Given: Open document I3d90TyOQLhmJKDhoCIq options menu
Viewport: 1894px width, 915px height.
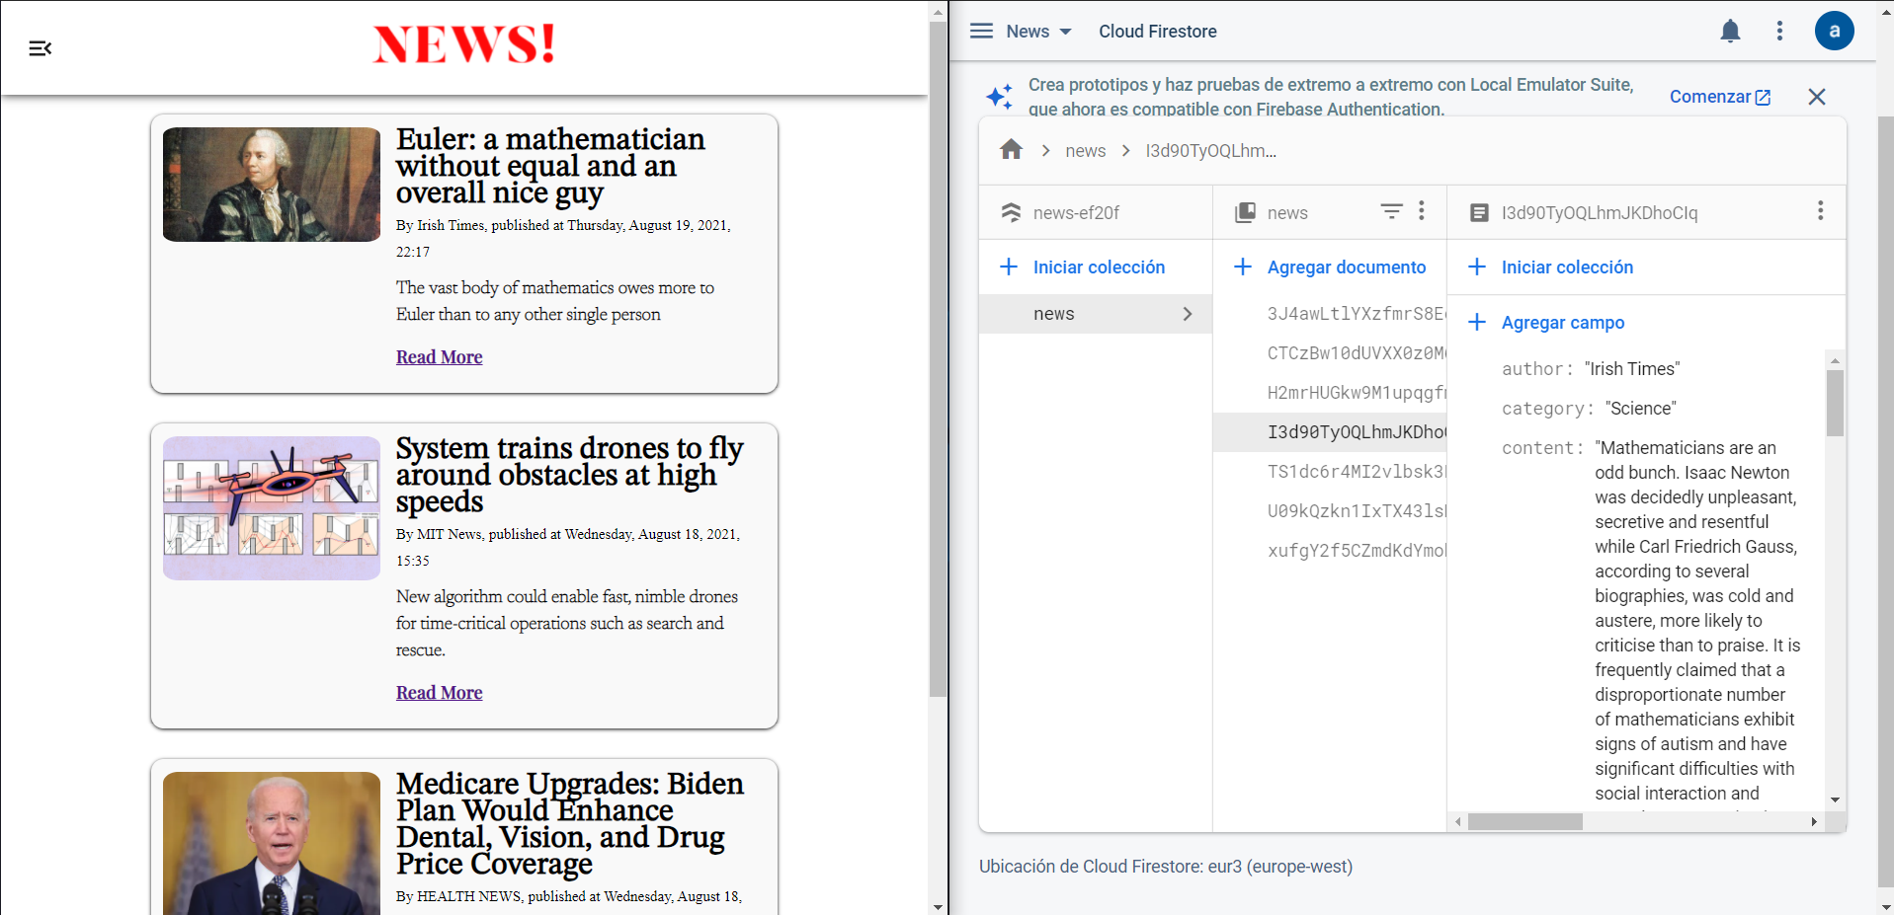Looking at the screenshot, I should pos(1820,210).
